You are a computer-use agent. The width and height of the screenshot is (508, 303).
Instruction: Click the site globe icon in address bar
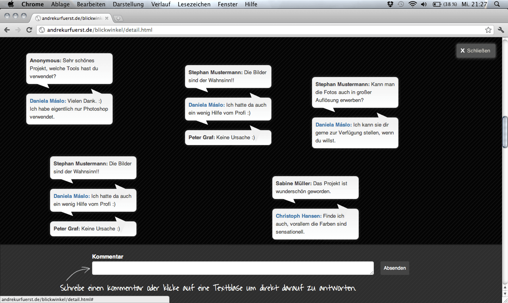(x=42, y=30)
